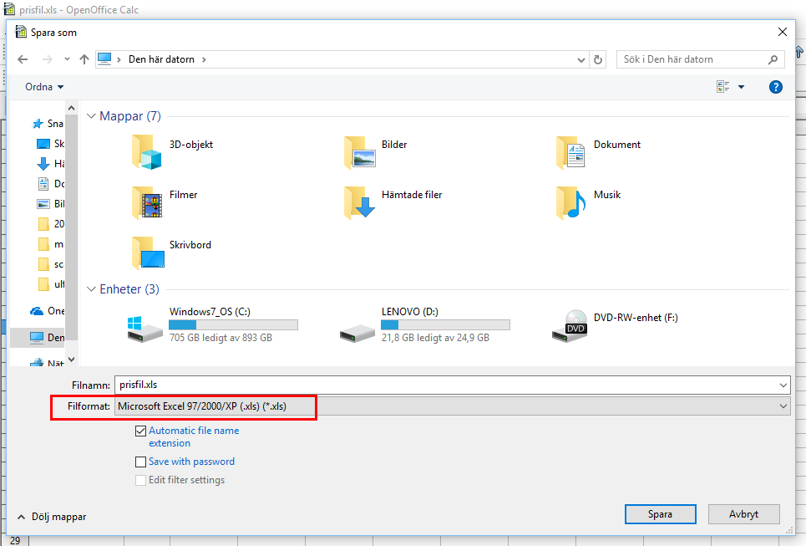Select the Hämtade filer folder icon
The width and height of the screenshot is (806, 546).
point(358,202)
